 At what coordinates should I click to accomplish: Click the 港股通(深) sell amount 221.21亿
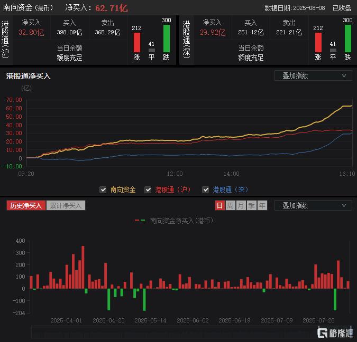tap(289, 32)
